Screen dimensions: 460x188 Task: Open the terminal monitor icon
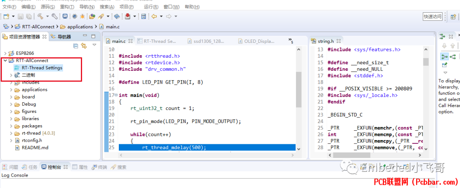tap(65, 17)
